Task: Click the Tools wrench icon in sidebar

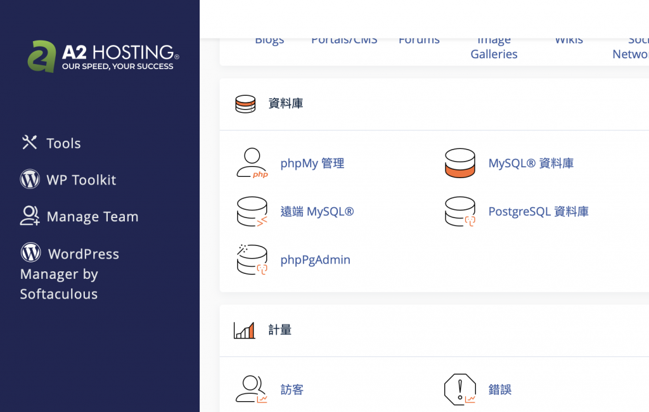Action: pyautogui.click(x=29, y=143)
